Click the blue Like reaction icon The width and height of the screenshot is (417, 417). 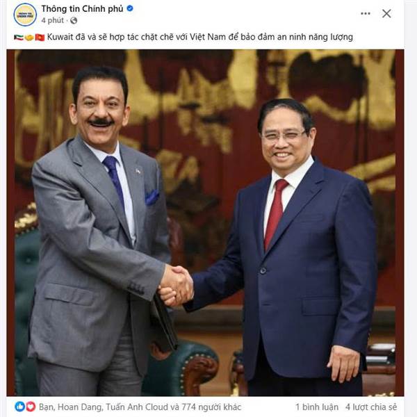click(20, 407)
